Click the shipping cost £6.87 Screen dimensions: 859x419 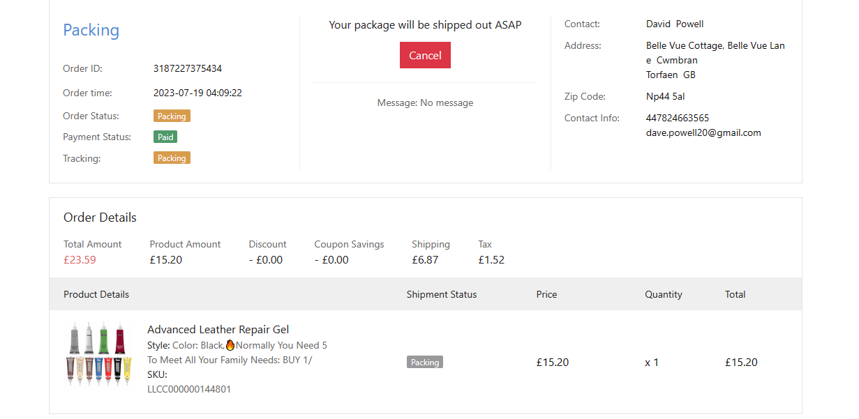[425, 260]
